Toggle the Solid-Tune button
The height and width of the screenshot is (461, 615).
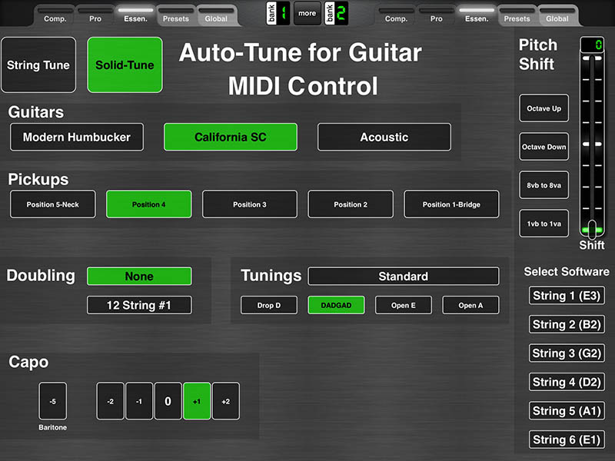125,65
